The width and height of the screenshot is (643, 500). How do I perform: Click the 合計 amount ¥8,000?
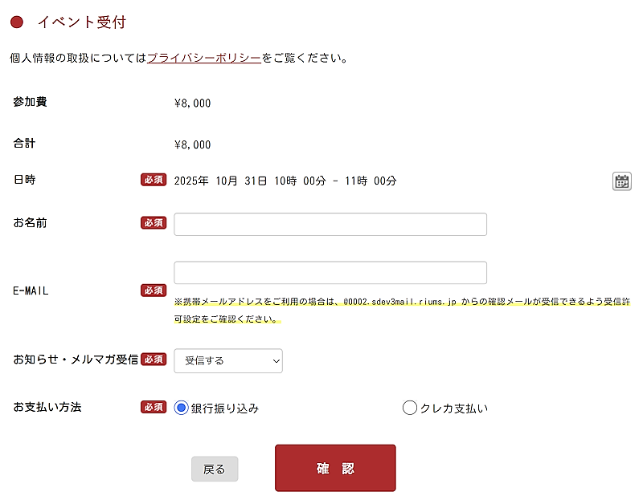pyautogui.click(x=192, y=144)
